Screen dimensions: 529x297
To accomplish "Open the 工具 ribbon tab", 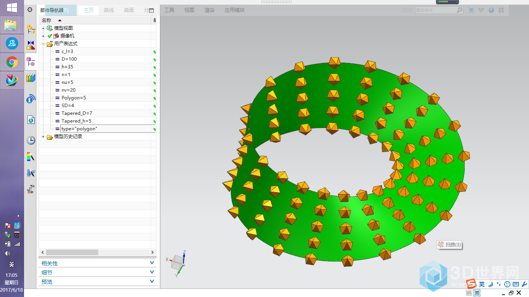I will (x=169, y=10).
